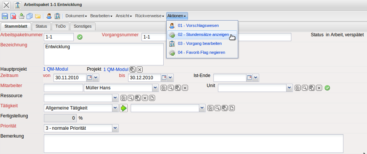Click the jump-to-record icon in the Ressource row
The image size is (367, 154).
coord(123,98)
